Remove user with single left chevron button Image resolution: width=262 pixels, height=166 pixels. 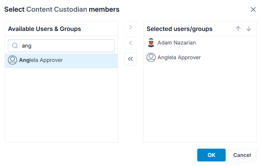click(131, 43)
